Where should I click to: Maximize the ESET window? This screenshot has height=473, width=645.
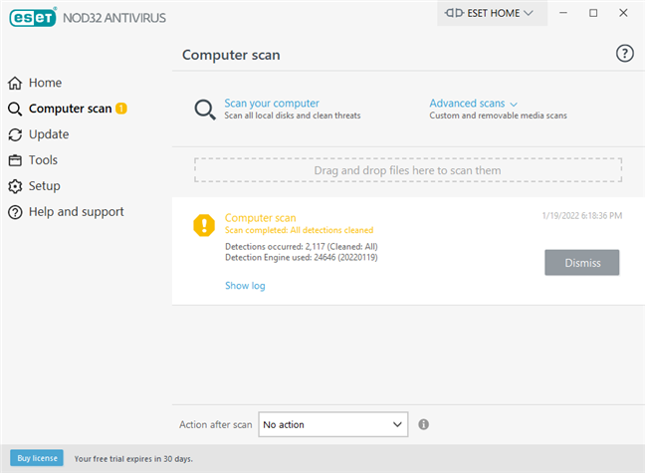coord(593,13)
